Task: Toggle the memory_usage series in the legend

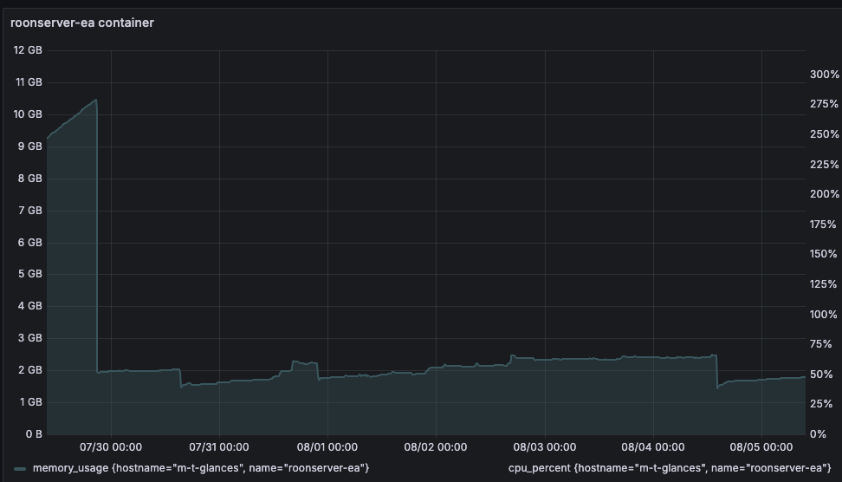Action: 201,468
